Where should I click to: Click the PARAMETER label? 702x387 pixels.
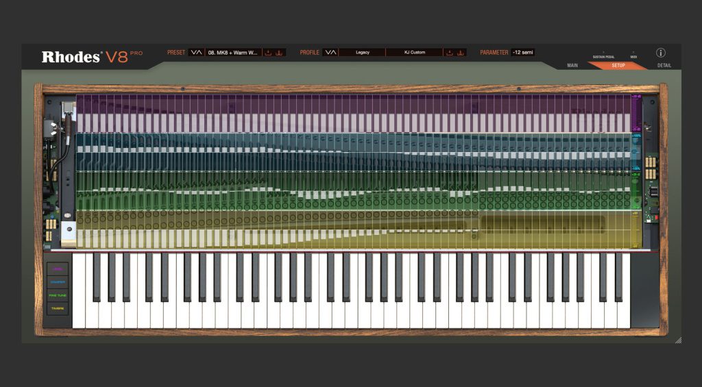[494, 52]
